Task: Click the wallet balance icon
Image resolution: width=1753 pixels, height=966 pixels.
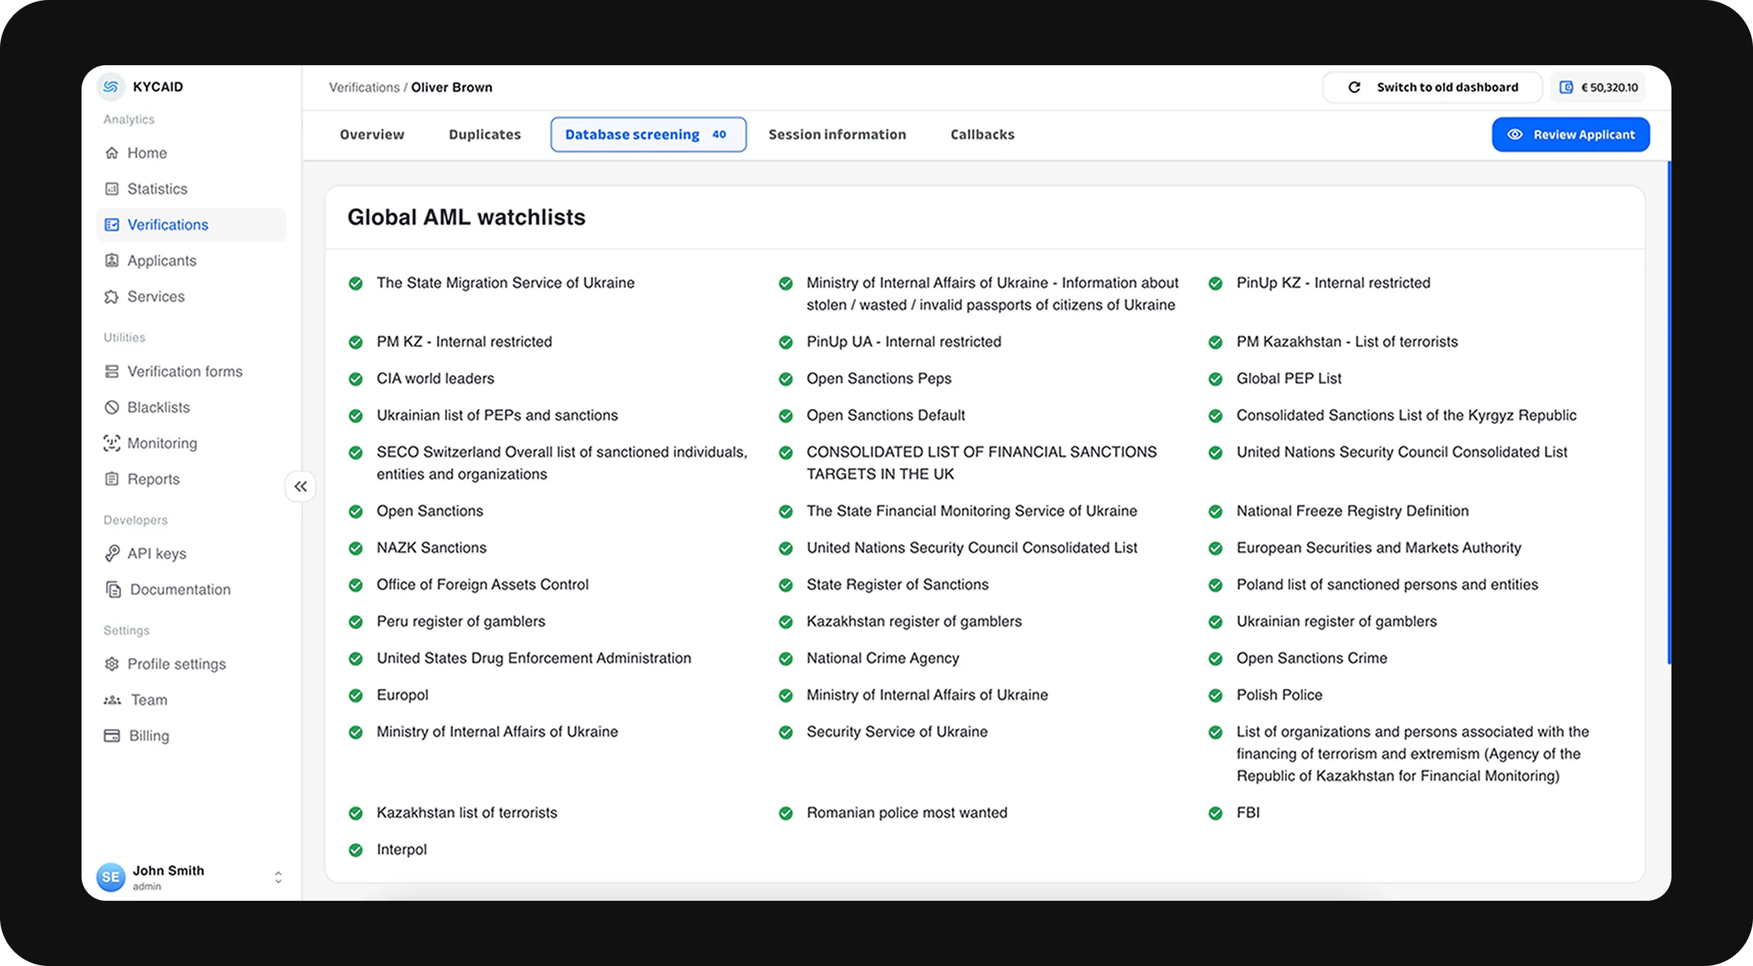Action: 1566,87
